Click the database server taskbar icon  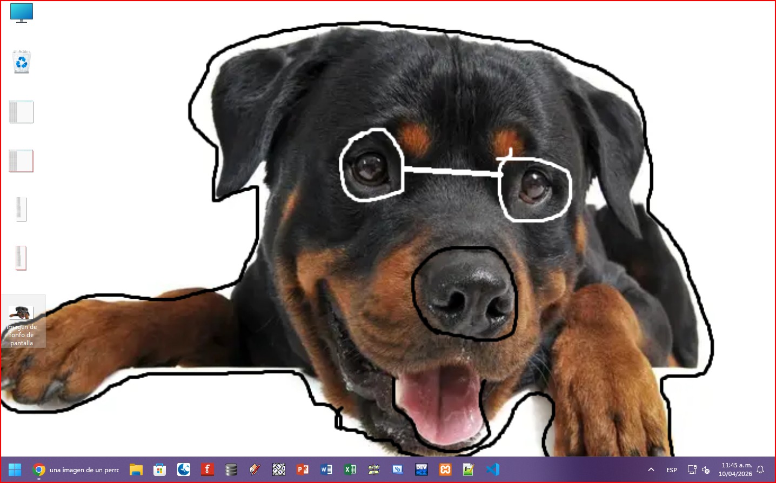(231, 469)
